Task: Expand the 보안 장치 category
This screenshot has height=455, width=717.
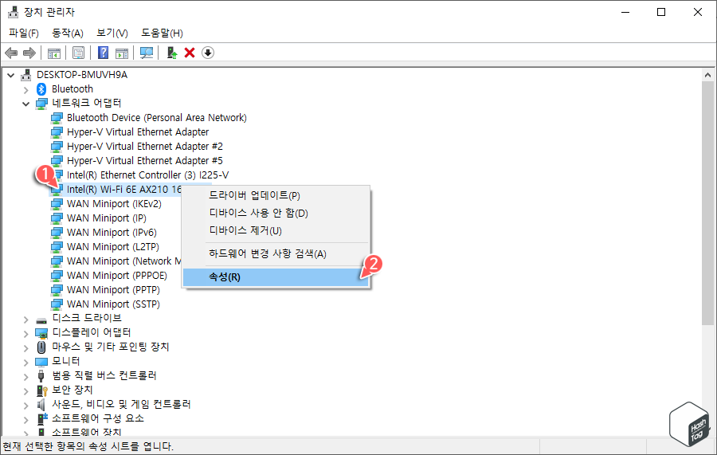Action: pyautogui.click(x=26, y=391)
